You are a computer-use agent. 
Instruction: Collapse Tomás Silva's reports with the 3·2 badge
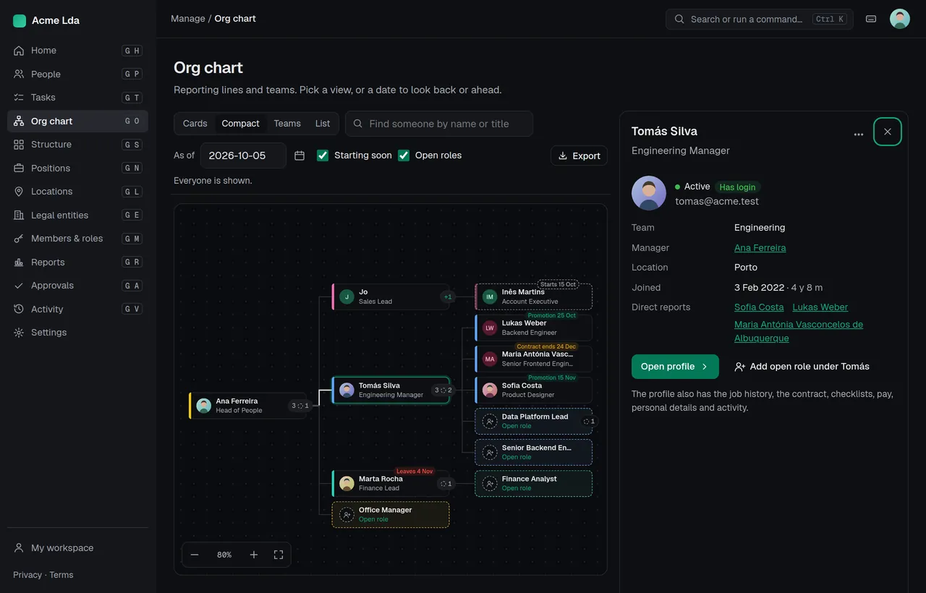pyautogui.click(x=443, y=391)
